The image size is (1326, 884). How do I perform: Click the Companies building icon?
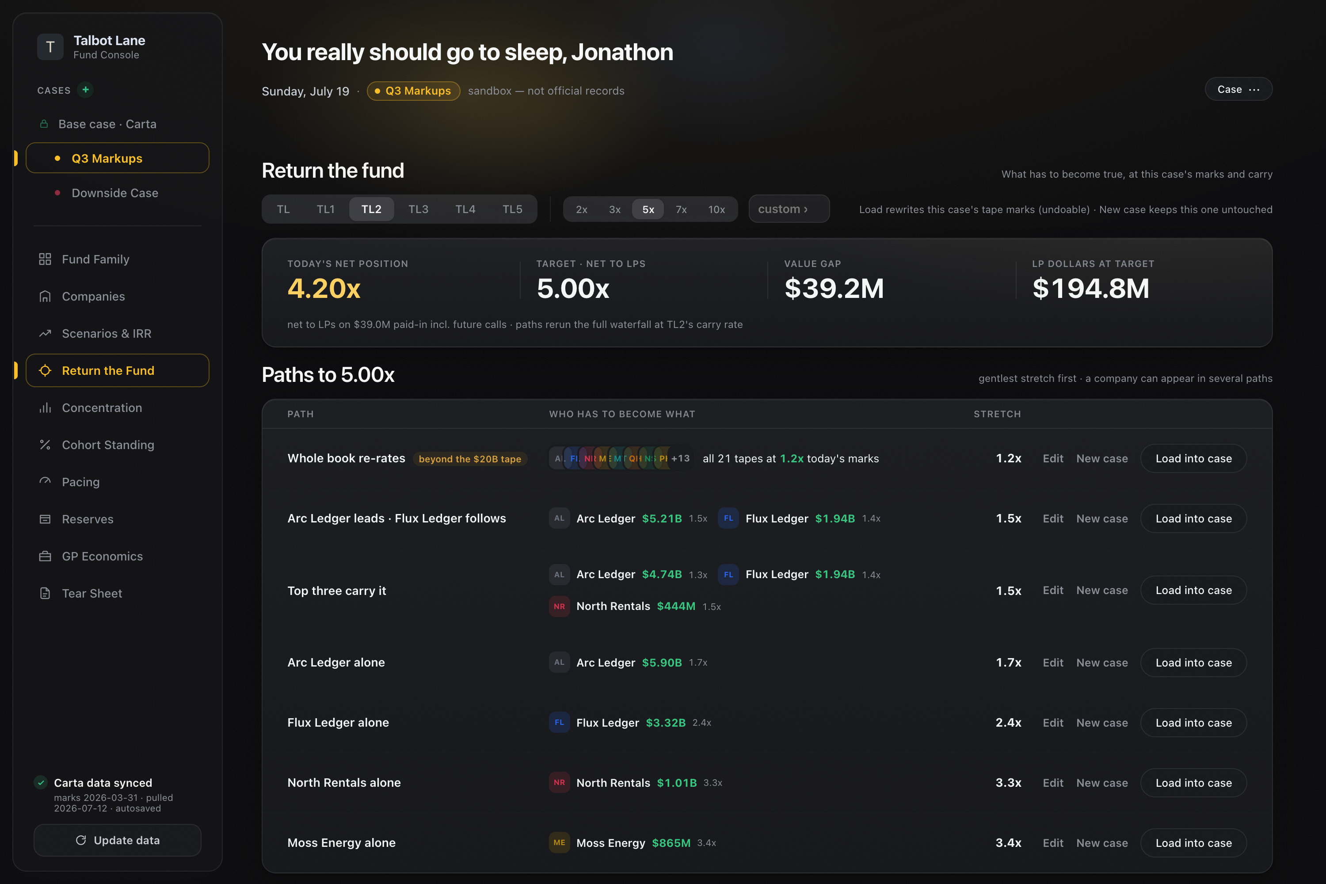coord(45,297)
